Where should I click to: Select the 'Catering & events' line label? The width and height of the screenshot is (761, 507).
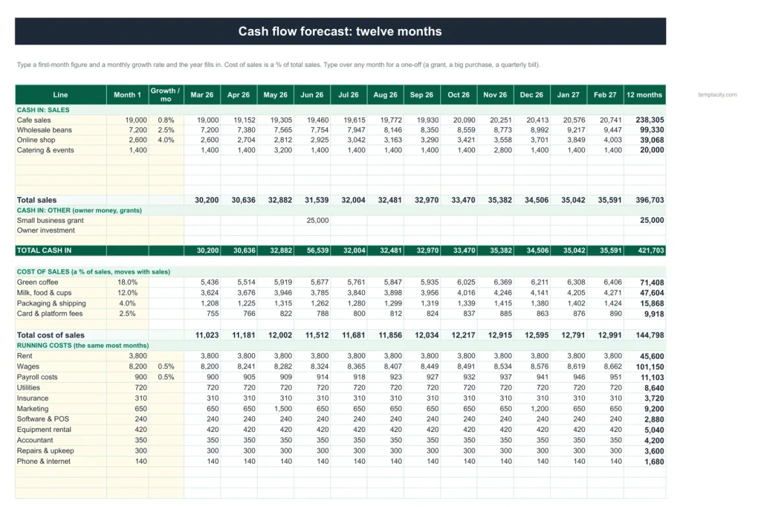[x=45, y=150]
